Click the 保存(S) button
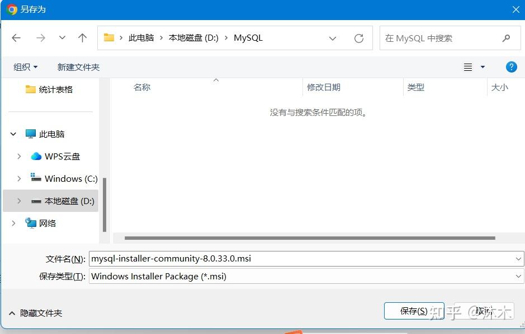Image resolution: width=525 pixels, height=334 pixels. pyautogui.click(x=414, y=311)
